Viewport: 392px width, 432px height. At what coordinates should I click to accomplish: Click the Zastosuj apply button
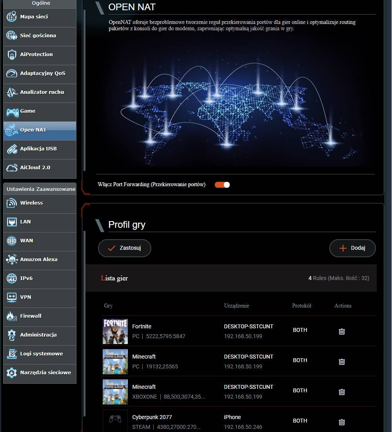coord(125,248)
